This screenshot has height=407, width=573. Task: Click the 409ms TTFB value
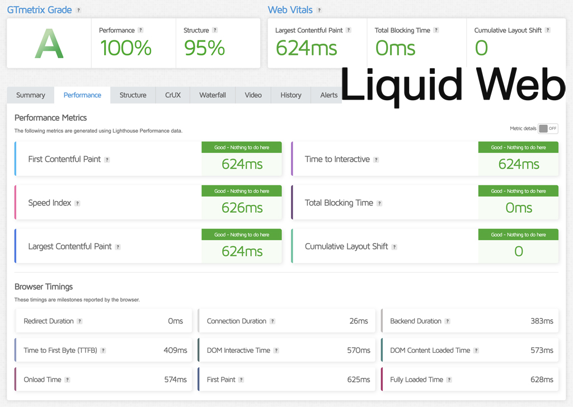tap(175, 350)
